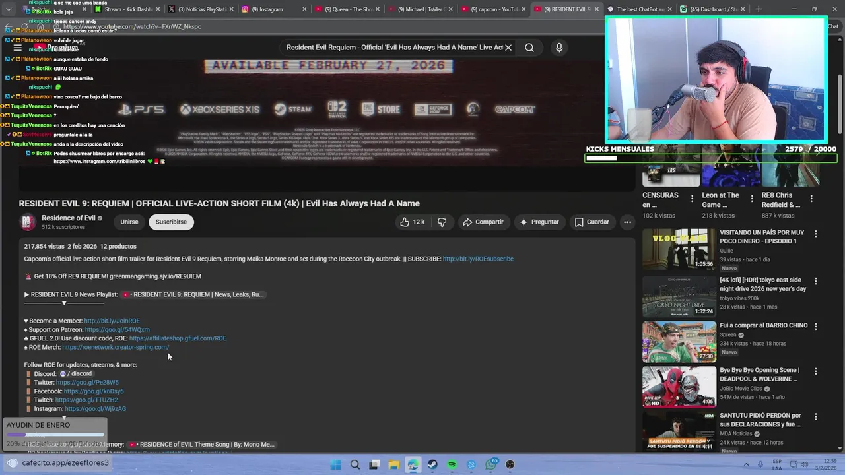Open the RESIDENCE of EVIL Theme Song link
845x475 pixels.
[202, 445]
